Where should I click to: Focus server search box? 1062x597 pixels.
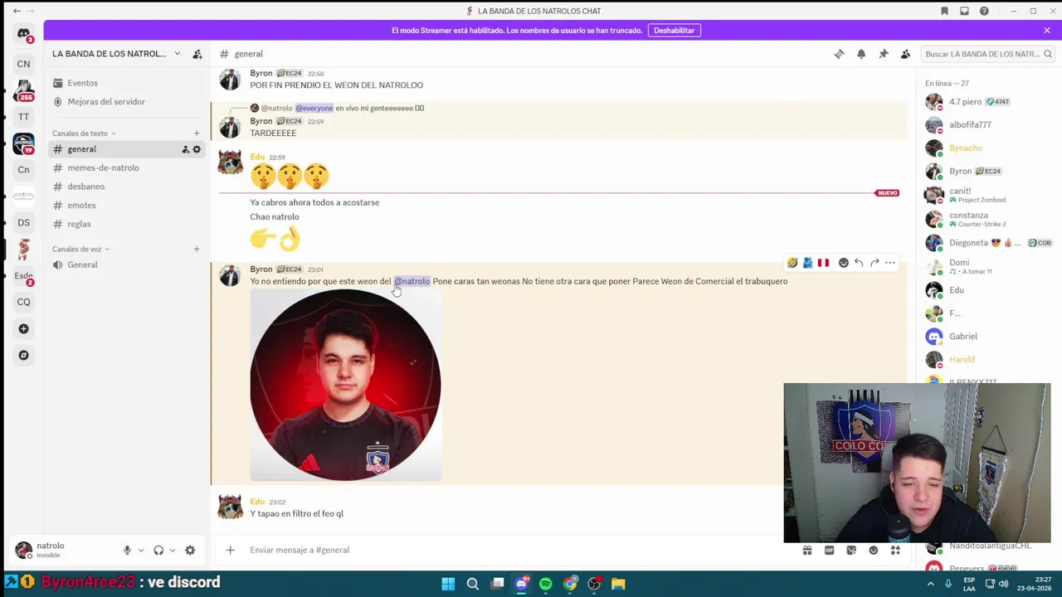[x=987, y=54]
